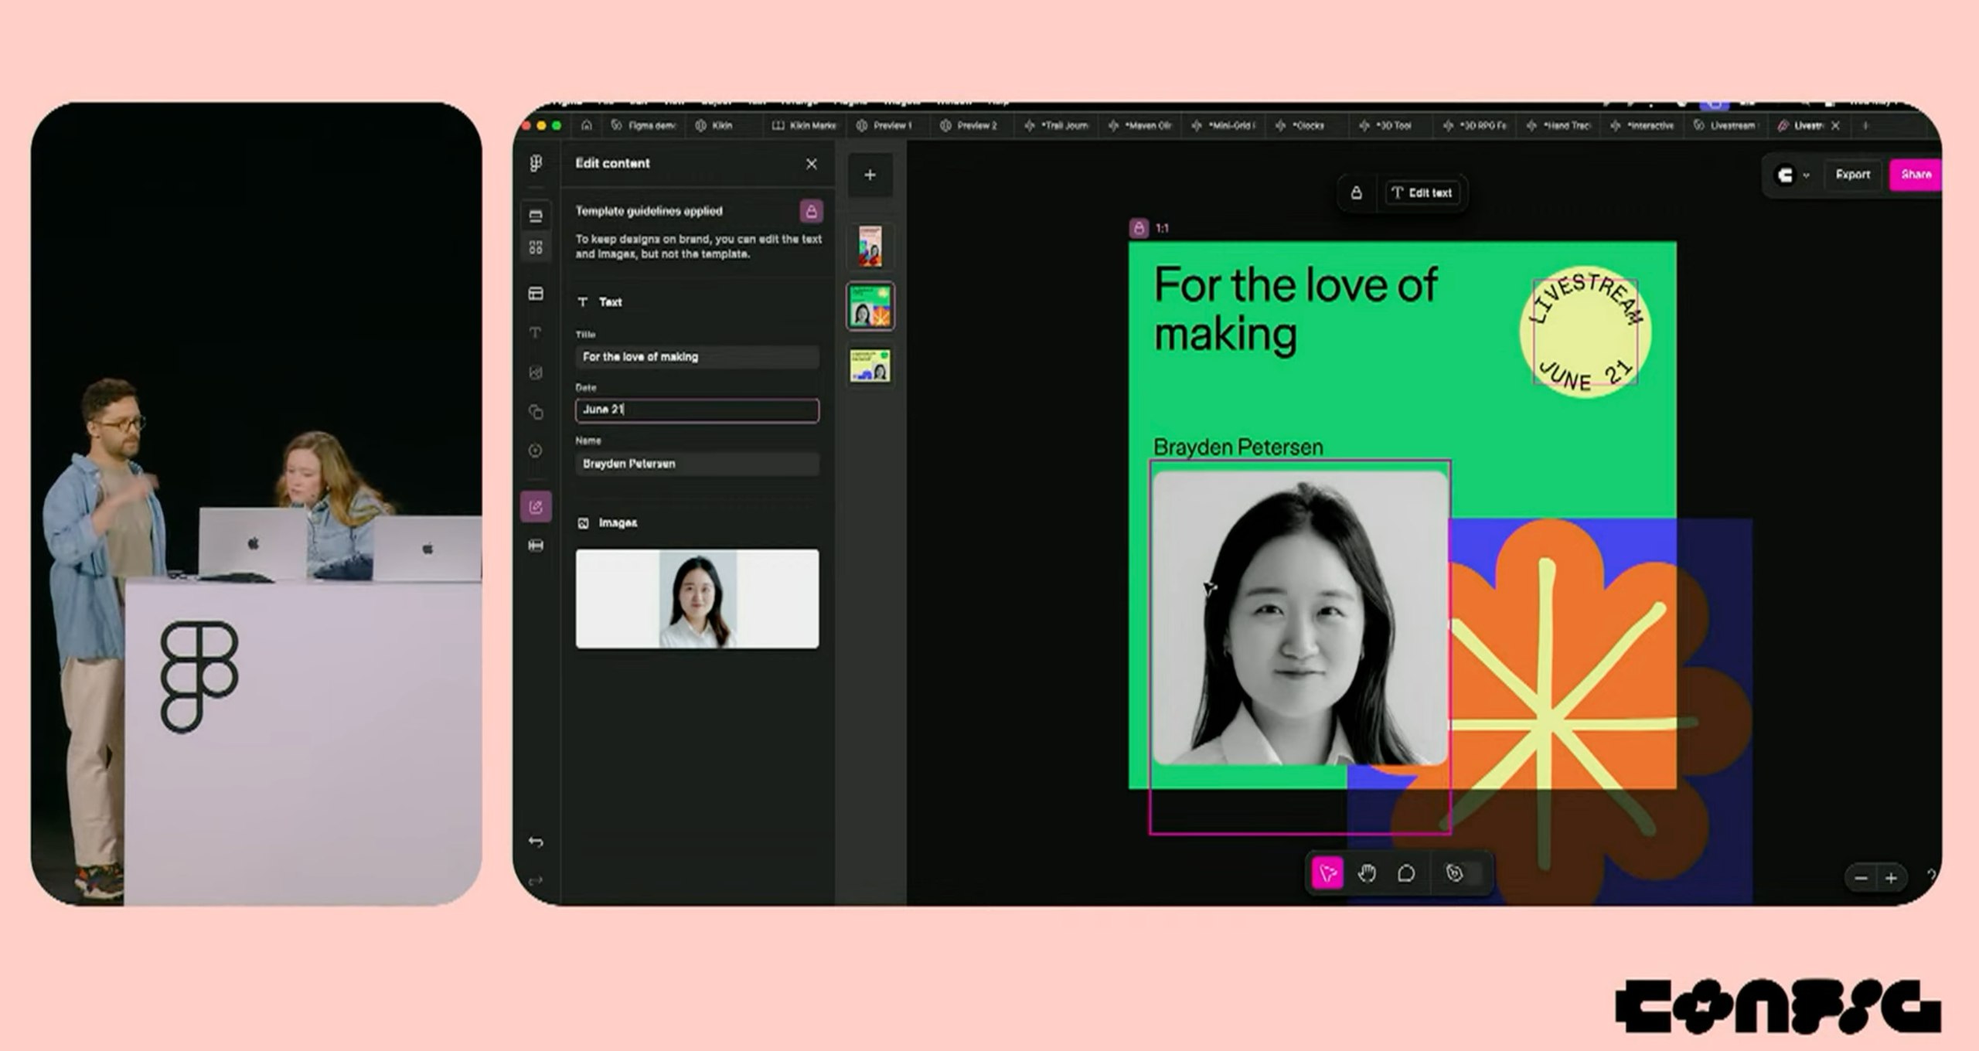The width and height of the screenshot is (1979, 1051).
Task: Click the Home icon in tab bar
Action: coord(587,125)
